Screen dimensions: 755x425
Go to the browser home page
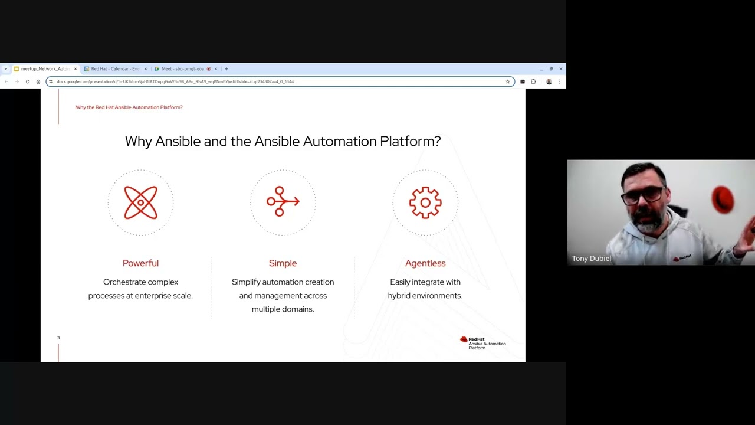pyautogui.click(x=38, y=81)
